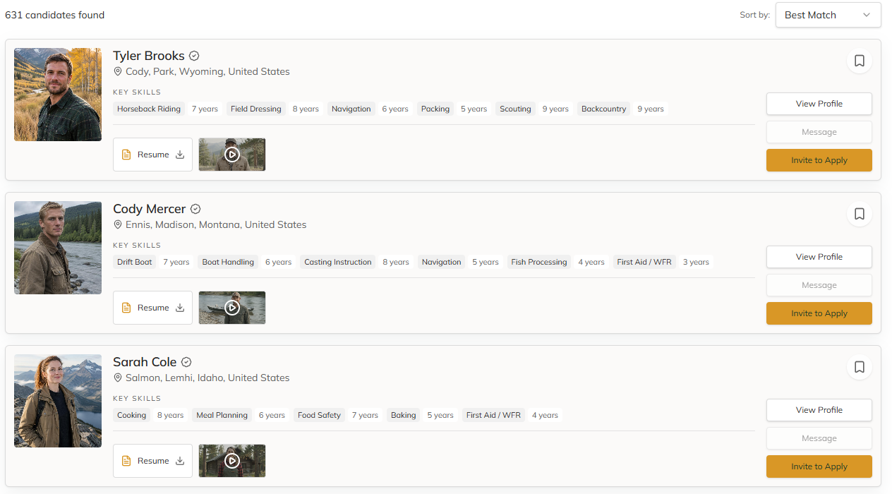The image size is (892, 494).
Task: Message Sarah Cole
Action: click(819, 438)
